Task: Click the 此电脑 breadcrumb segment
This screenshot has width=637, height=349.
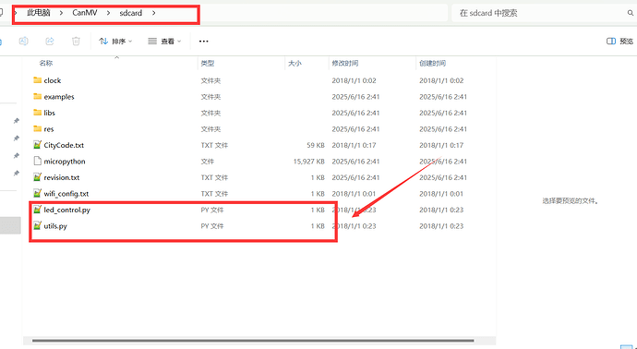Action: (39, 13)
